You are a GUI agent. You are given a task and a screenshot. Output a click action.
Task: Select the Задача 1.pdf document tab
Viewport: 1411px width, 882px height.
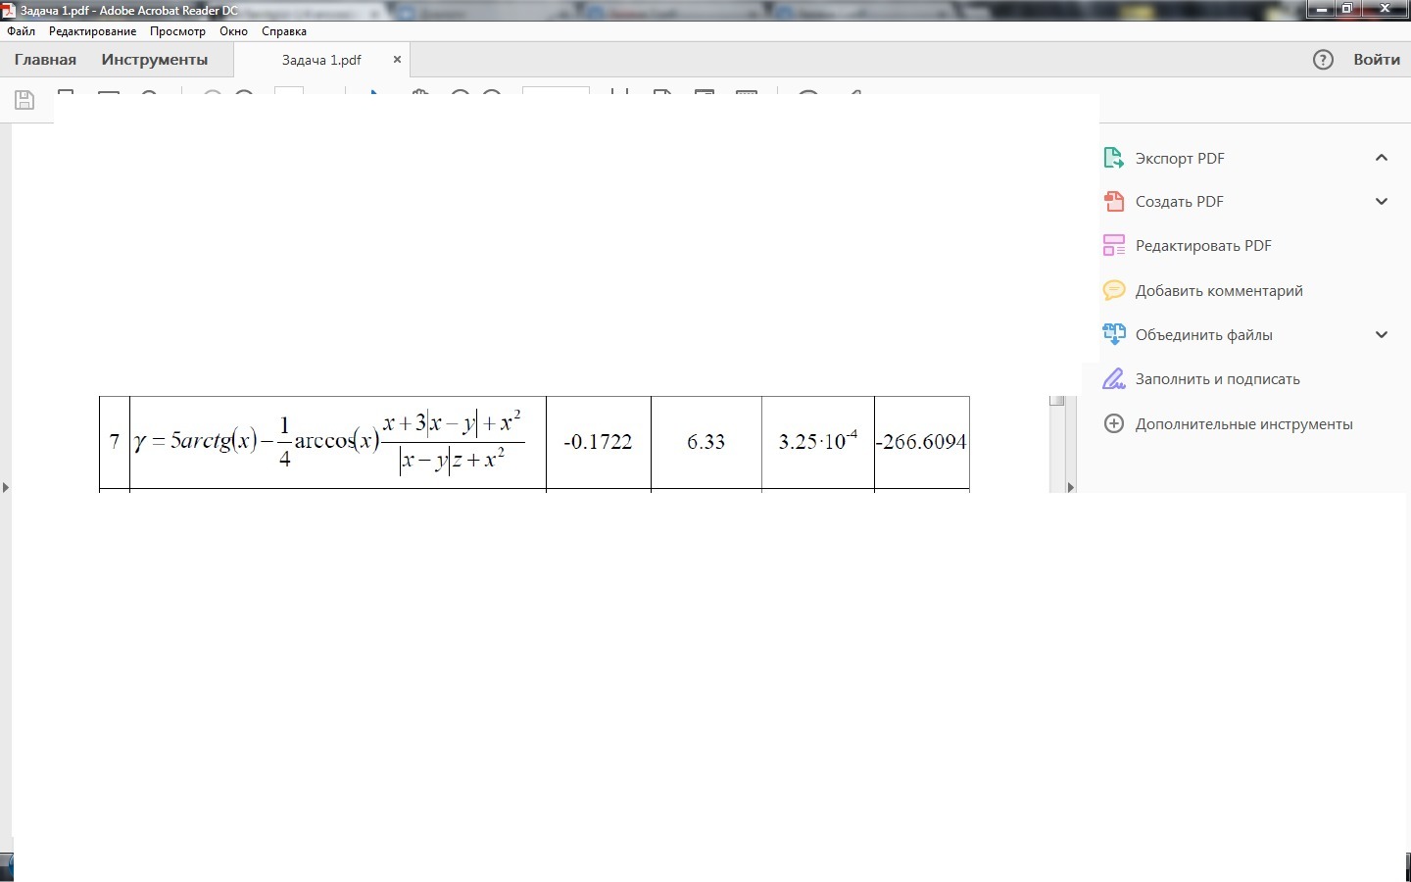321,60
